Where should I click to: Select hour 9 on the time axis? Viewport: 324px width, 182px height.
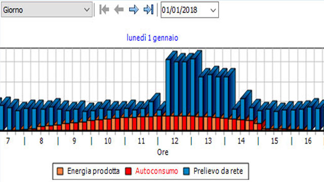click(x=74, y=141)
